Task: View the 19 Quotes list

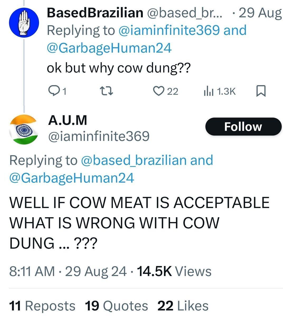Action: (116, 306)
